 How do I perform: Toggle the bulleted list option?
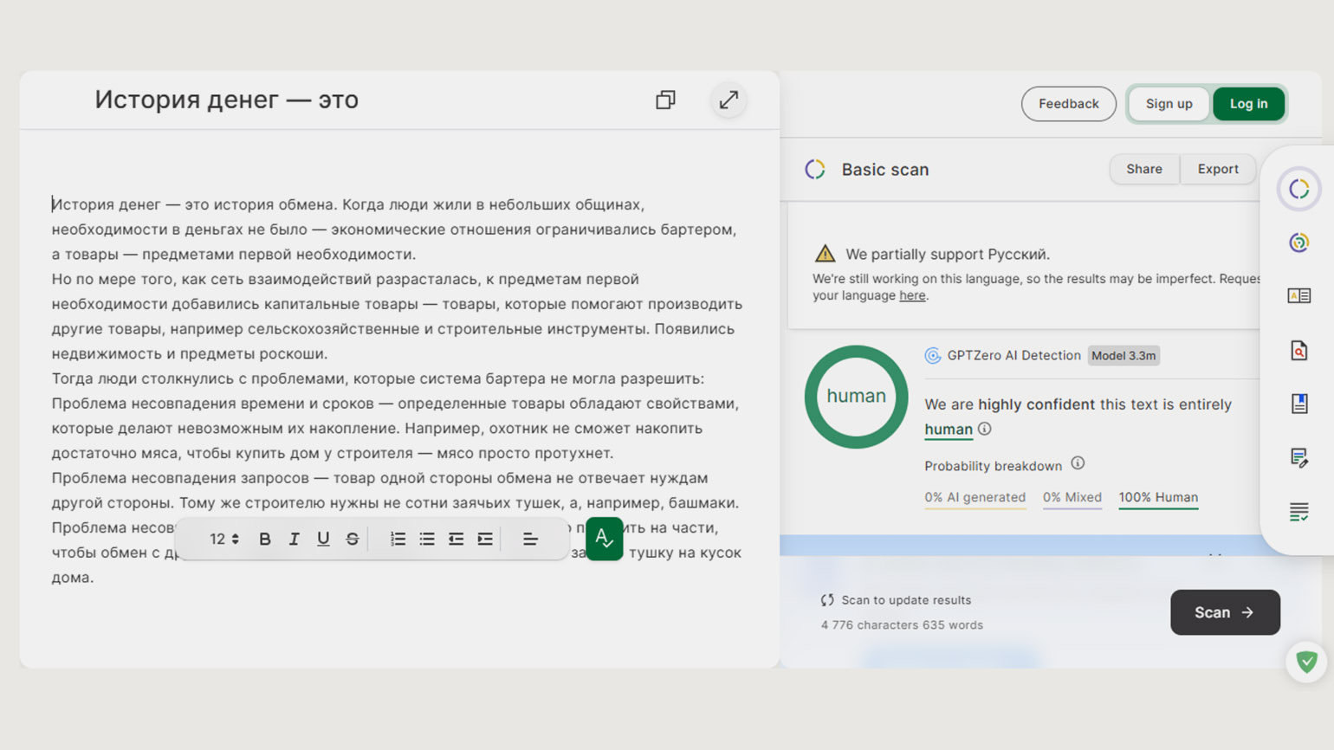click(x=427, y=539)
